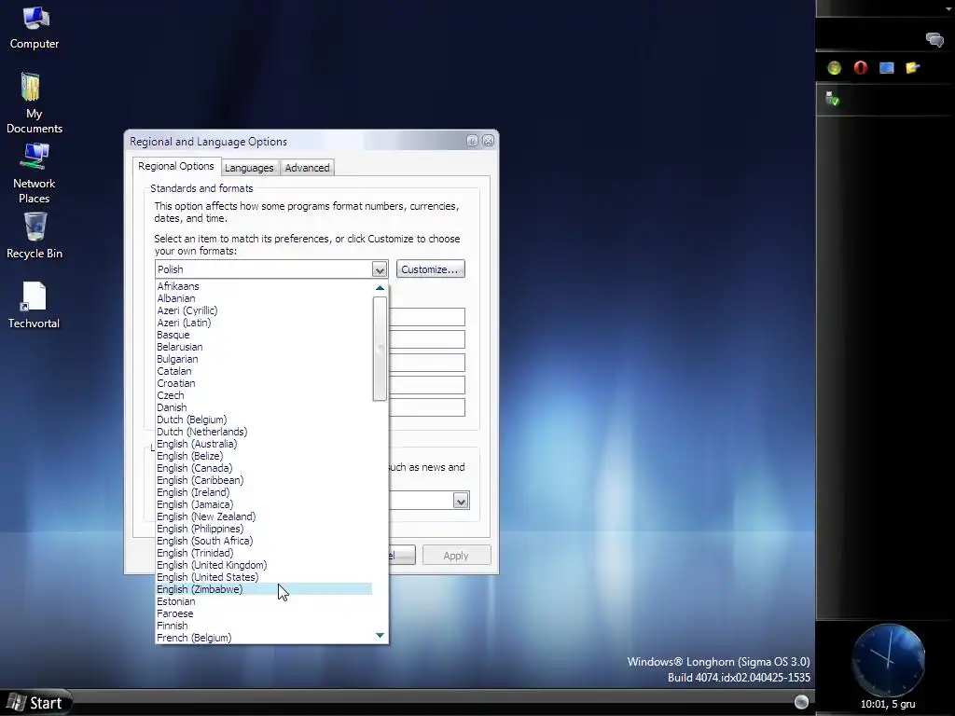955x716 pixels.
Task: Click the yellow folder icon in the sidebar
Action: (912, 67)
